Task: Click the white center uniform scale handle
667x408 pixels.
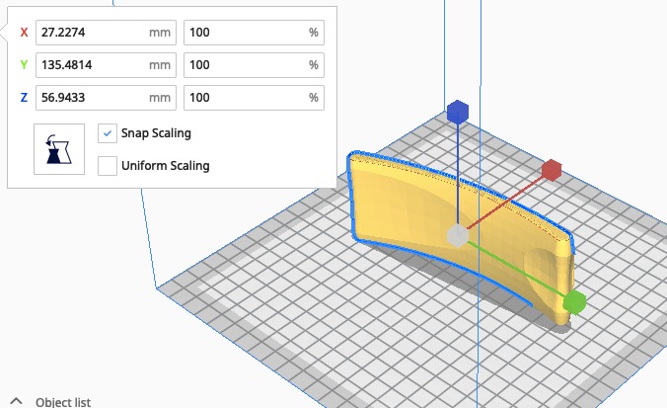Action: coord(458,235)
